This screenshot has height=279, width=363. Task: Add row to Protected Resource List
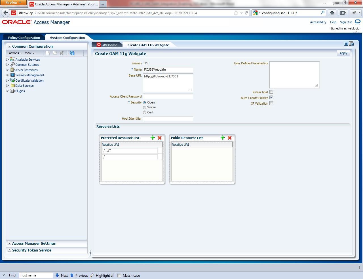click(153, 138)
